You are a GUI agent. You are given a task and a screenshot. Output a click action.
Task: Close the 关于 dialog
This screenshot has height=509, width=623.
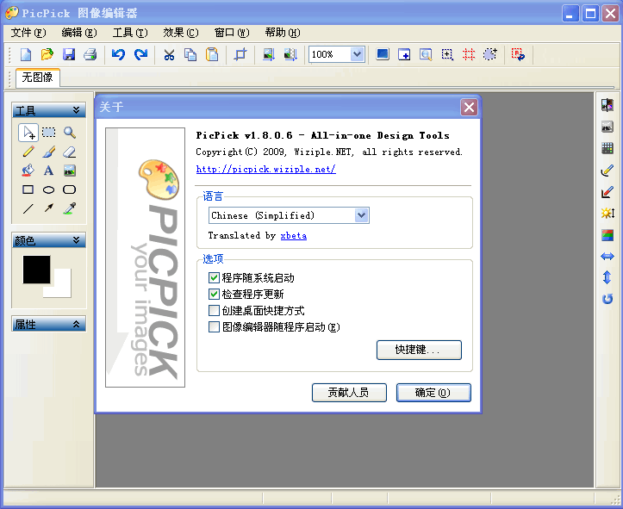click(x=469, y=107)
